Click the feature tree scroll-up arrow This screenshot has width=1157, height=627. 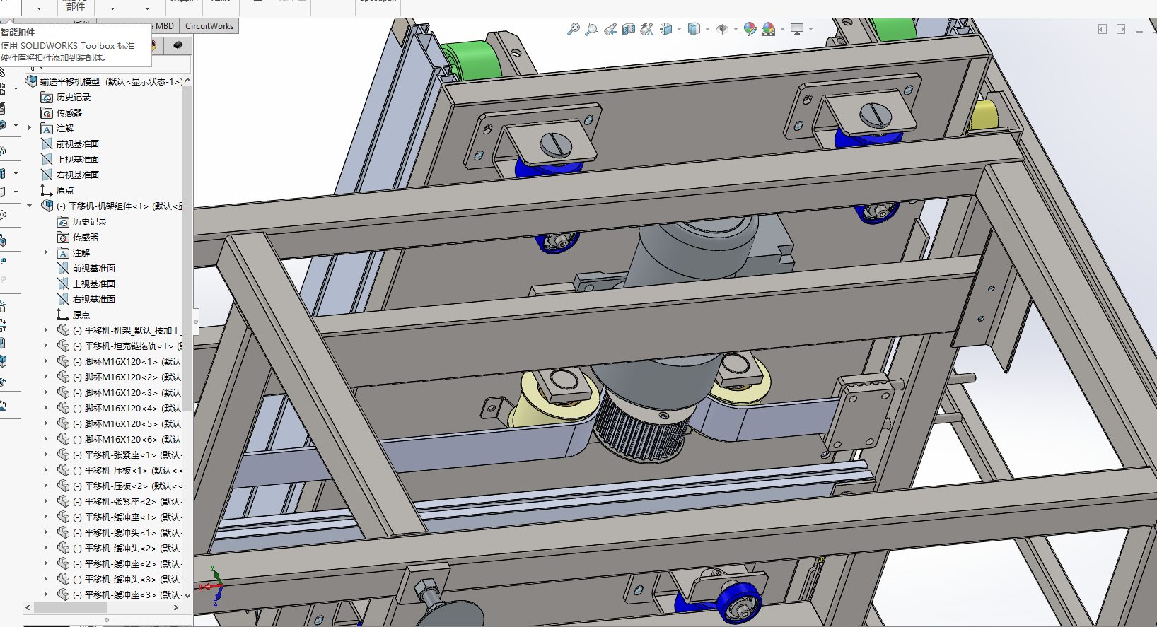pyautogui.click(x=187, y=81)
